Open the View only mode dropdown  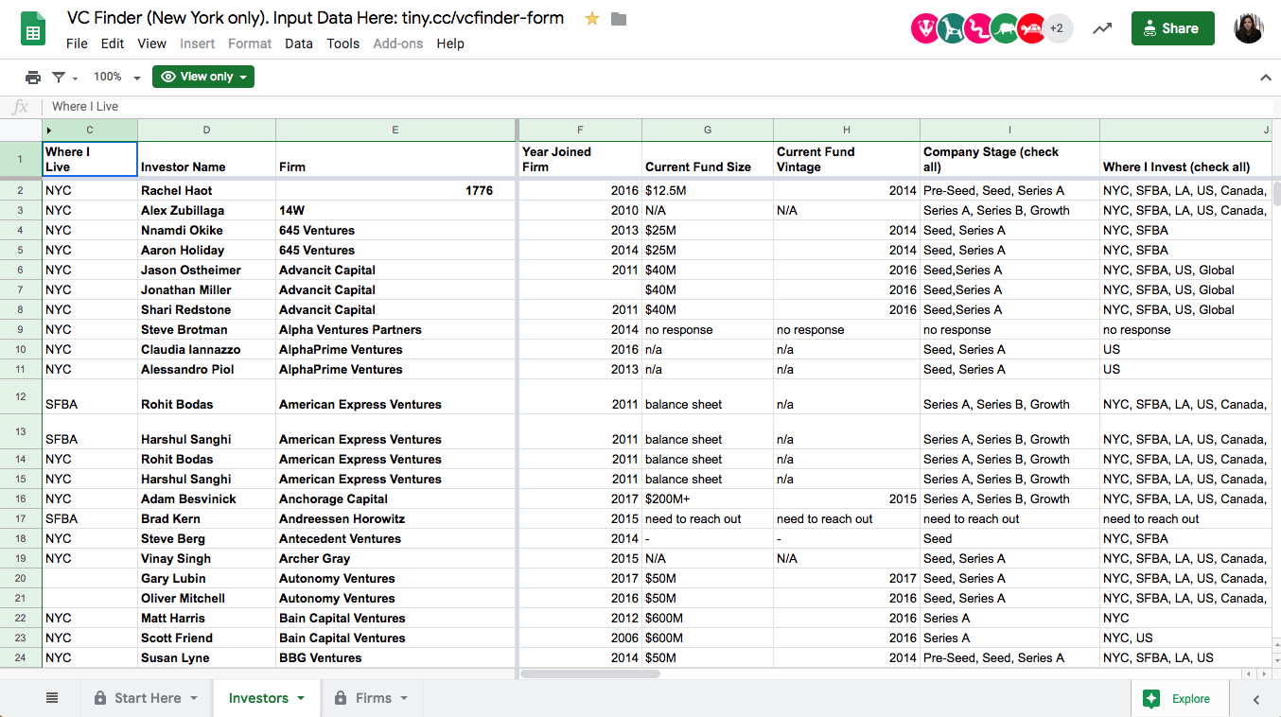[203, 77]
